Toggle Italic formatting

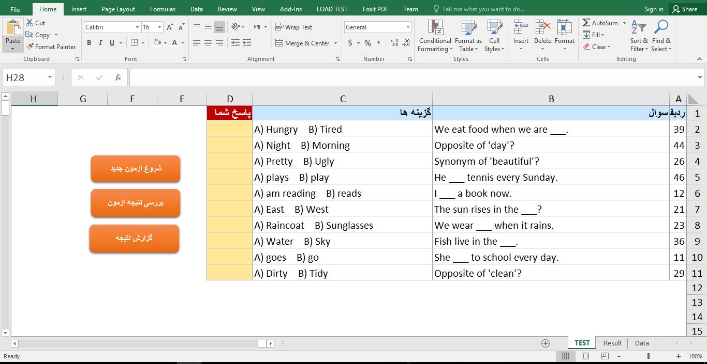coord(100,43)
